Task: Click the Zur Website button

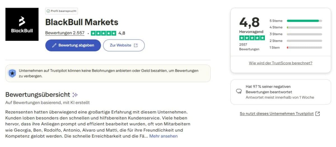Action: (x=124, y=45)
